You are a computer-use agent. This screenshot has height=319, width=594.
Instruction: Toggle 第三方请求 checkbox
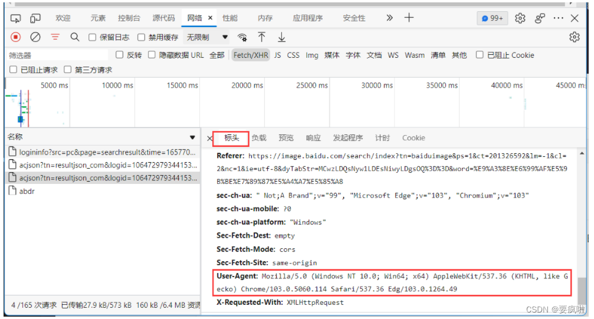[67, 70]
